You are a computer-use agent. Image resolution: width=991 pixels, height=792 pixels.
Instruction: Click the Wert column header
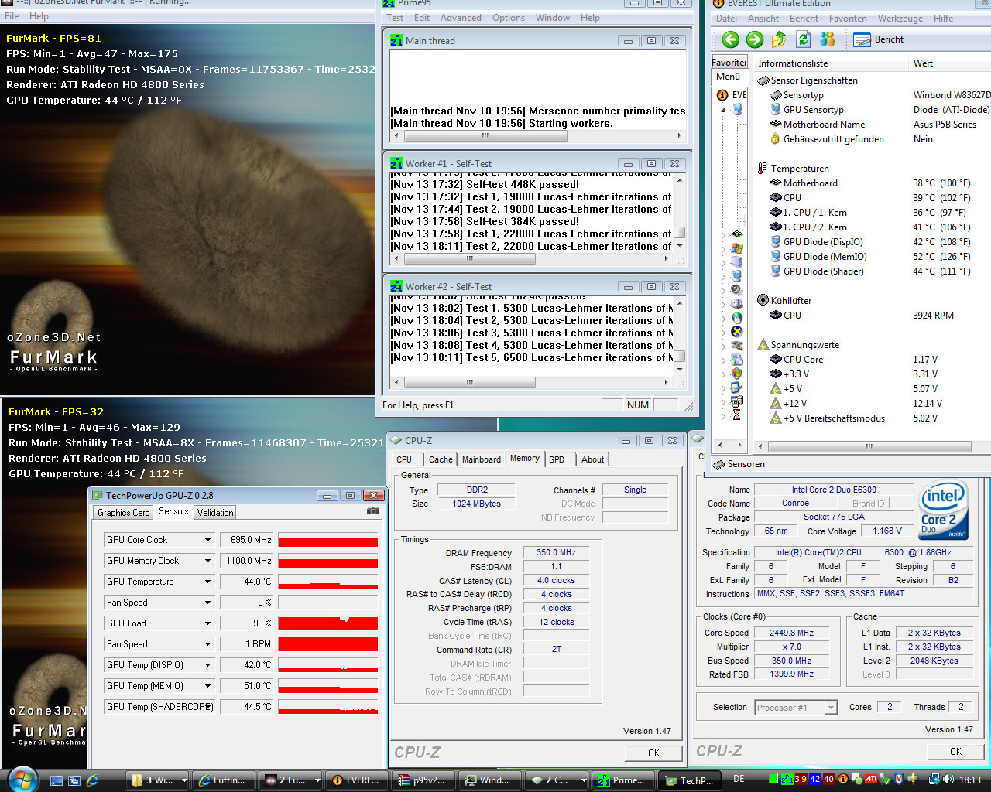click(923, 63)
